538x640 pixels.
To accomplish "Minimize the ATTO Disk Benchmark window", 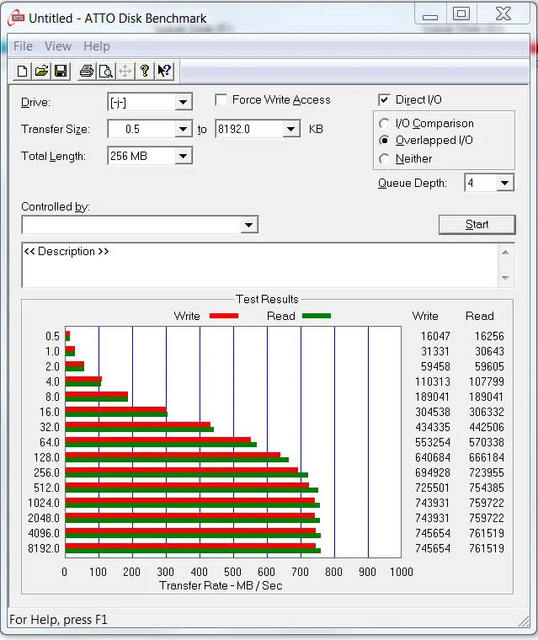I will 430,15.
